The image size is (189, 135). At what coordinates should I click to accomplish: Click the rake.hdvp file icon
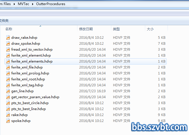(8, 115)
